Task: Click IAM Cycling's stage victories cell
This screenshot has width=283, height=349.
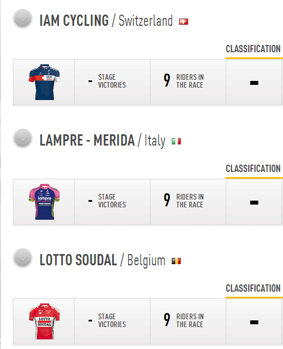Action: pyautogui.click(x=112, y=82)
